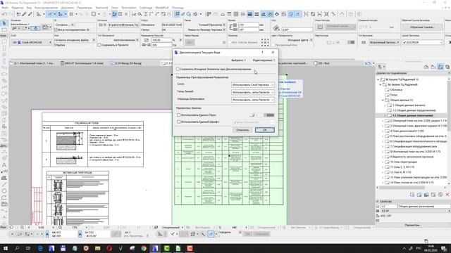
Task: Check 'Сохранять в Проекте' checkbox
Action: (99, 45)
